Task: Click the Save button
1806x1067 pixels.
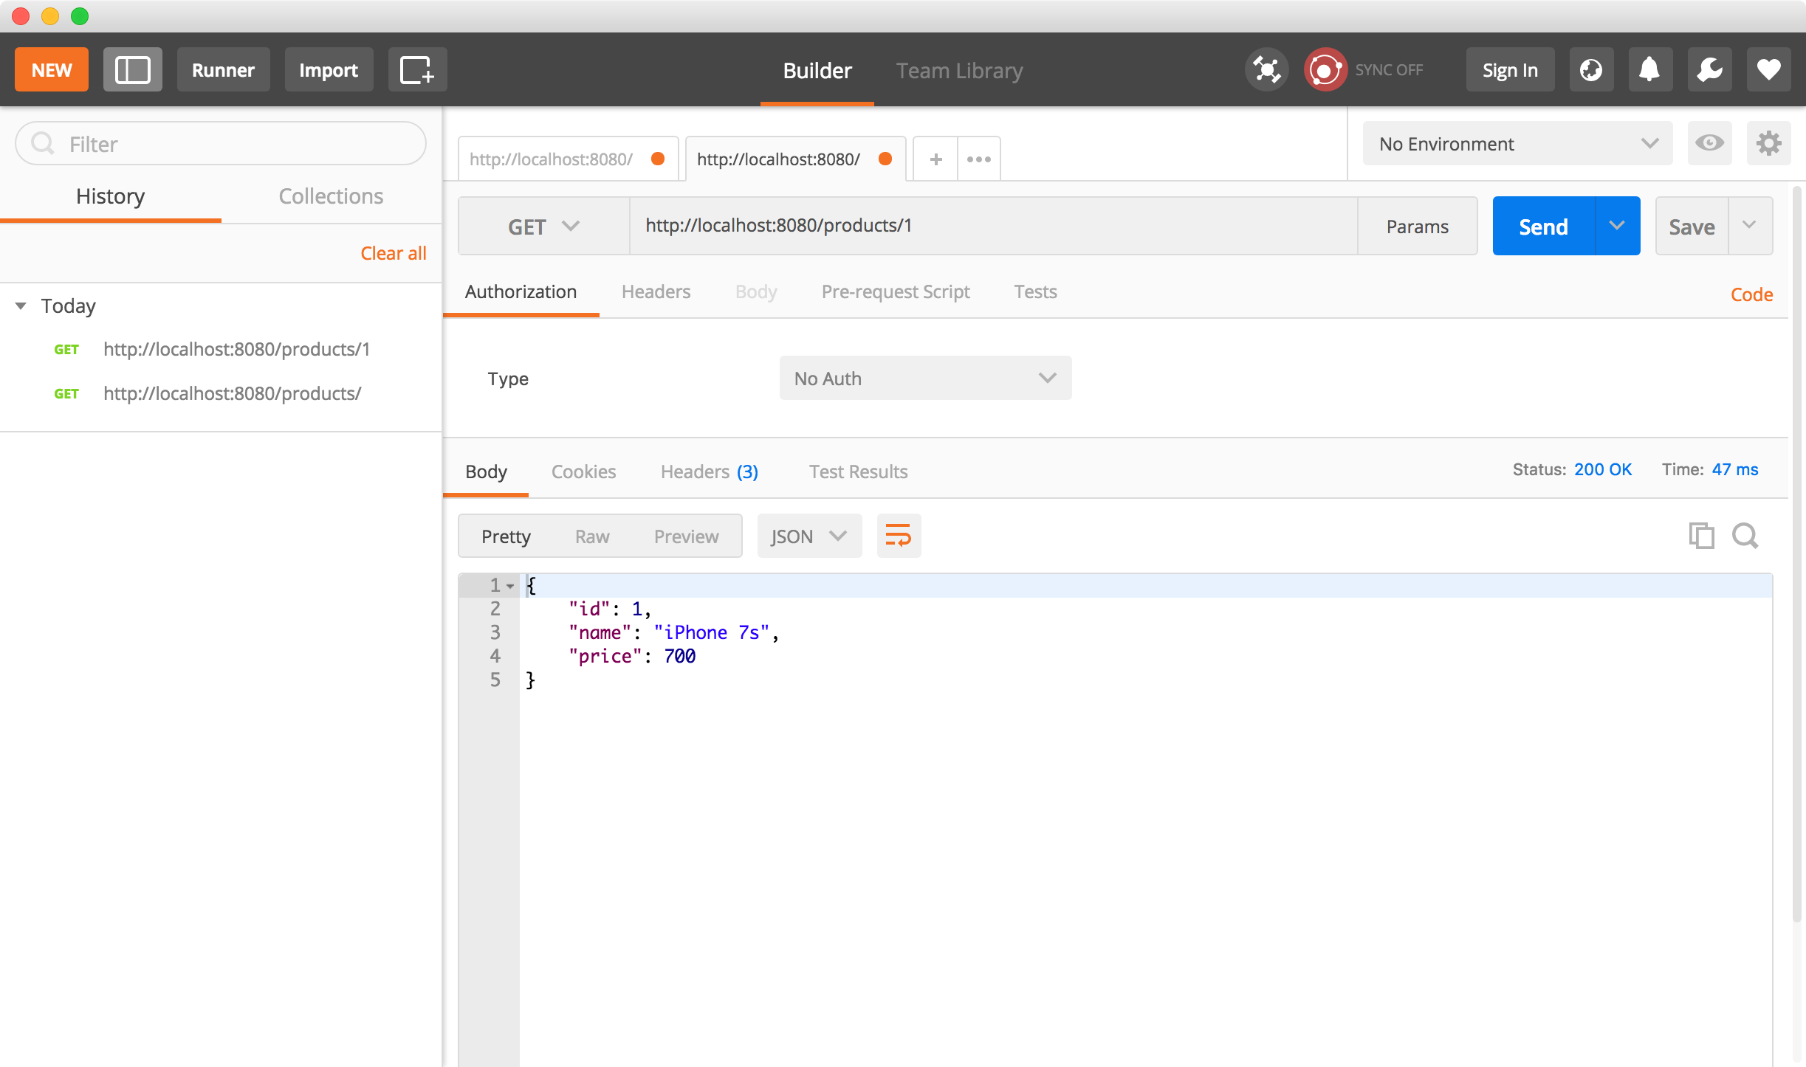Action: tap(1692, 227)
